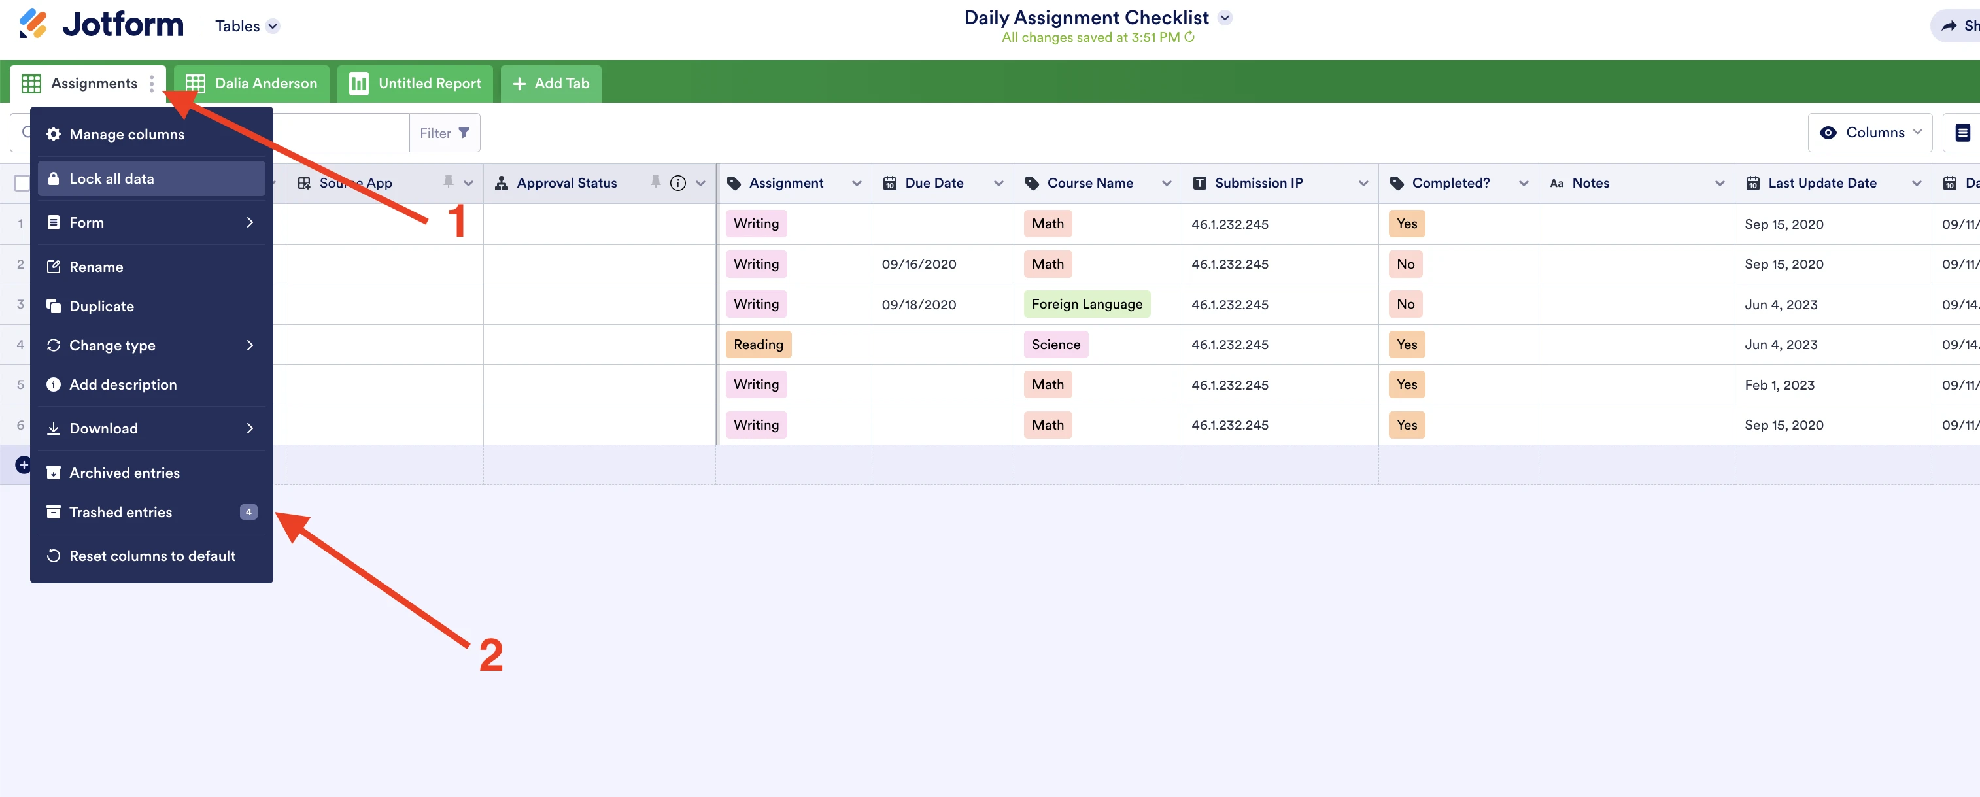Click the pin icon on Approval Status column
The width and height of the screenshot is (1980, 797).
click(x=655, y=183)
